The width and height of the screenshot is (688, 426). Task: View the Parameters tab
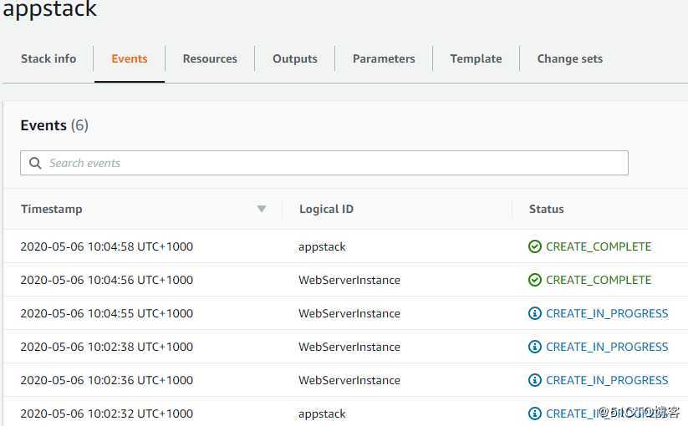pos(384,58)
